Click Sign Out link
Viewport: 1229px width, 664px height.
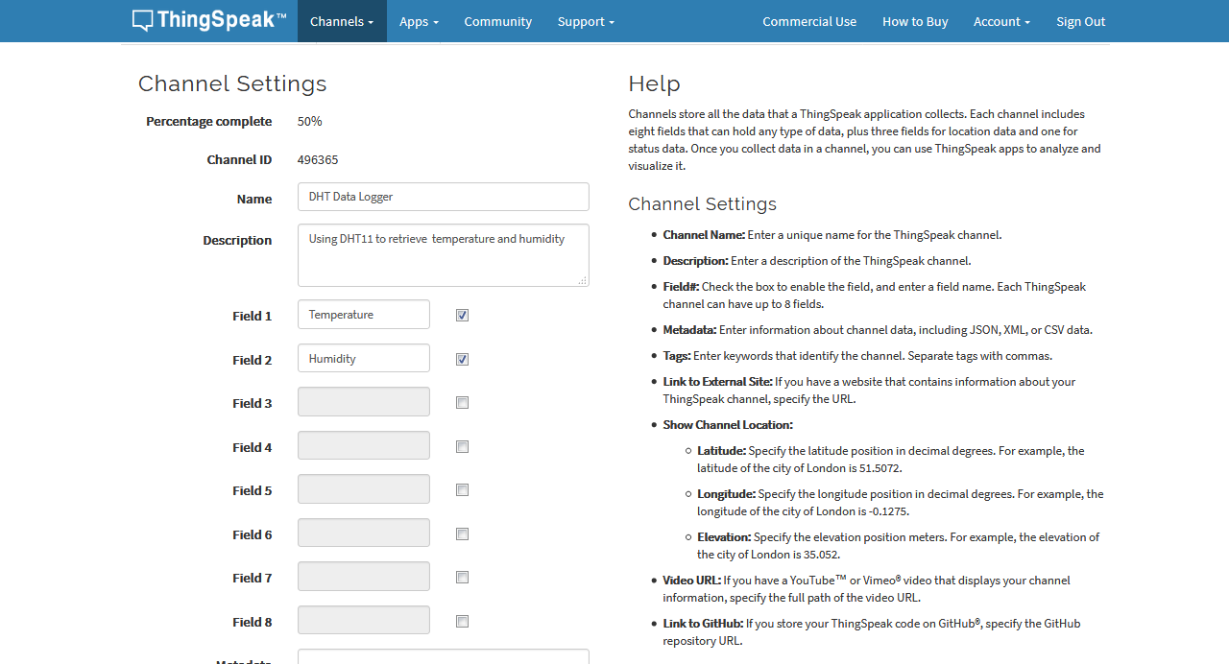[1080, 21]
